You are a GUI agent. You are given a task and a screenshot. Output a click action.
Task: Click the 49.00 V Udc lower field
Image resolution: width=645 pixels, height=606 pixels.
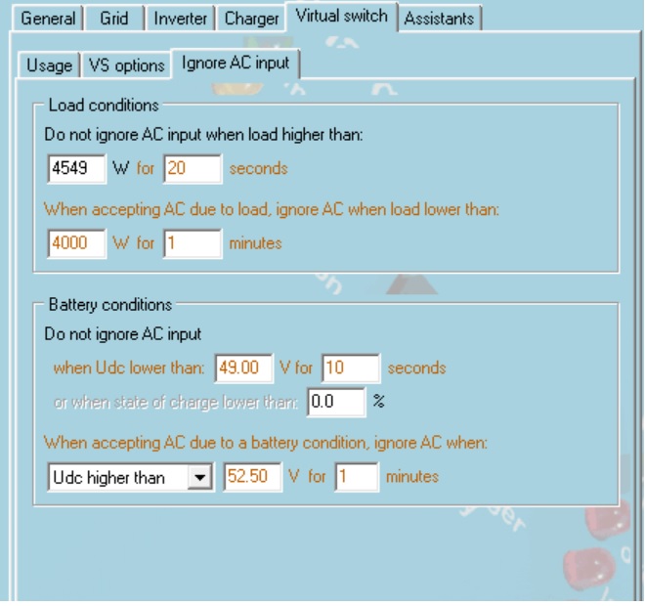243,368
